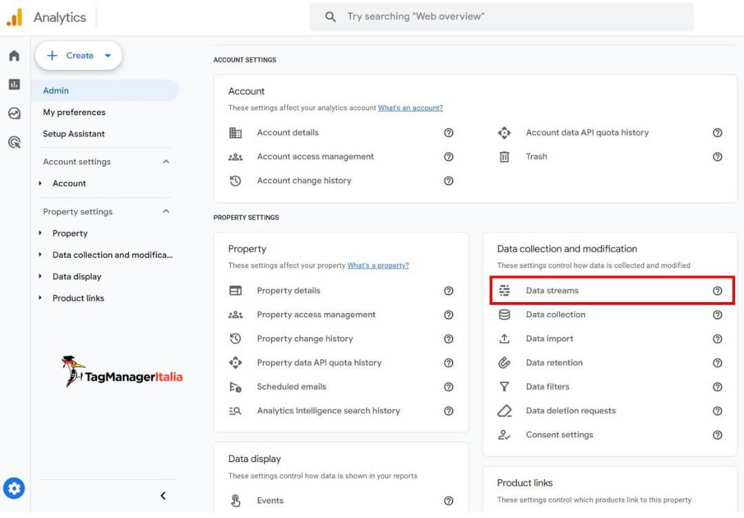Open Data streams settings
Image resolution: width=744 pixels, height=518 pixels.
pos(612,290)
